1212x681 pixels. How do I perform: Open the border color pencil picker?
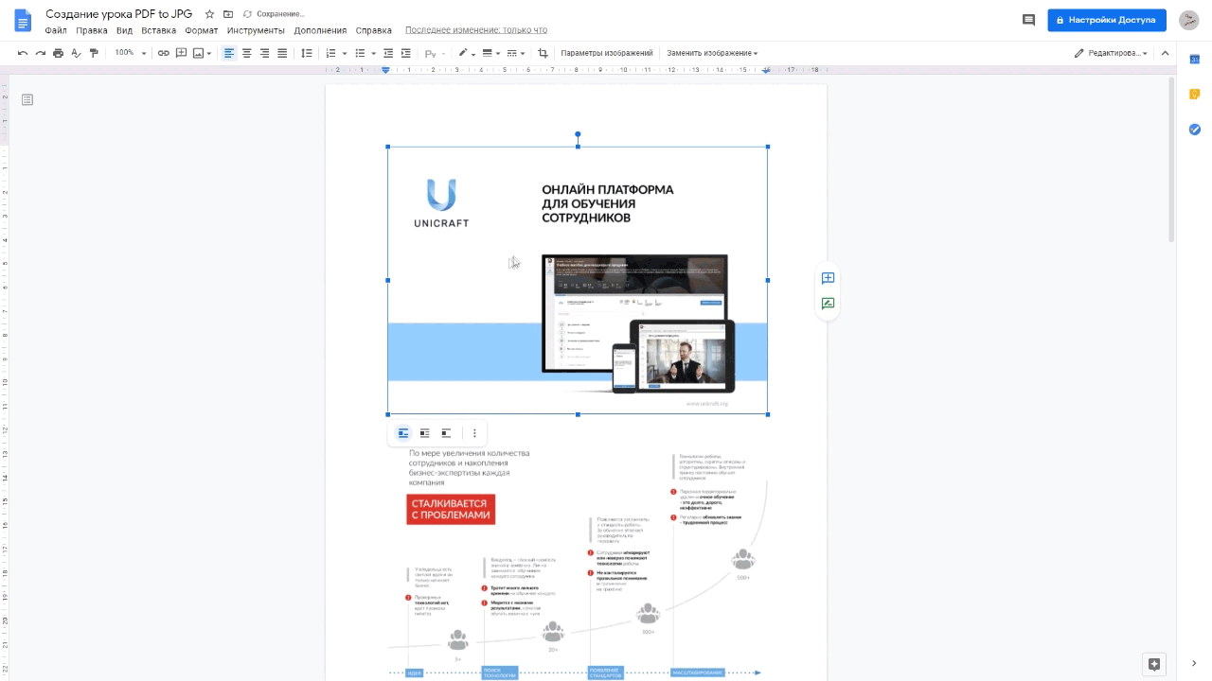(x=467, y=53)
